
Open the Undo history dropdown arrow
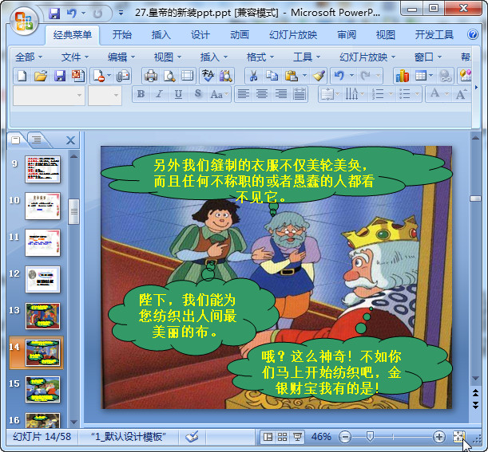click(x=351, y=76)
